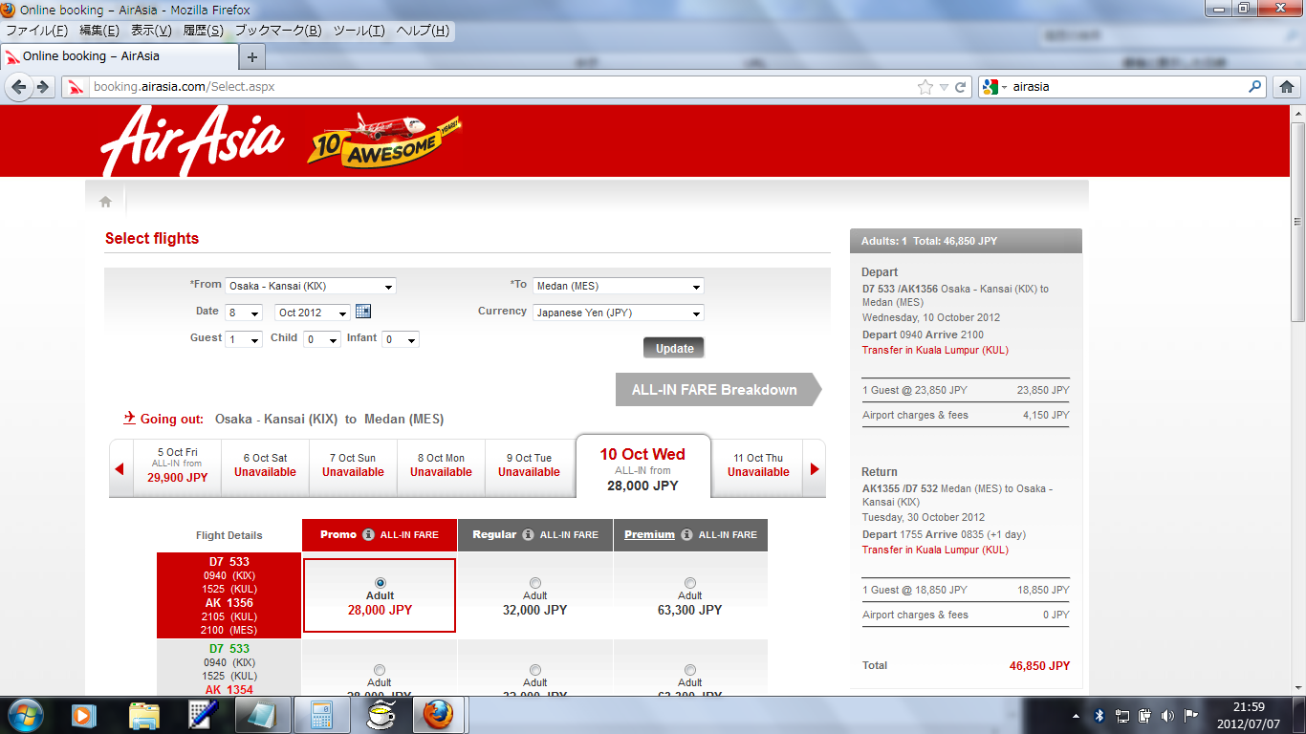Click the Firefox forward button
This screenshot has height=734, width=1306.
(43, 86)
